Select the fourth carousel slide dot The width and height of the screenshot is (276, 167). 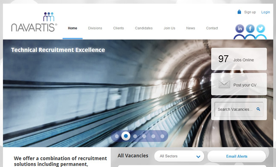pyautogui.click(x=144, y=136)
